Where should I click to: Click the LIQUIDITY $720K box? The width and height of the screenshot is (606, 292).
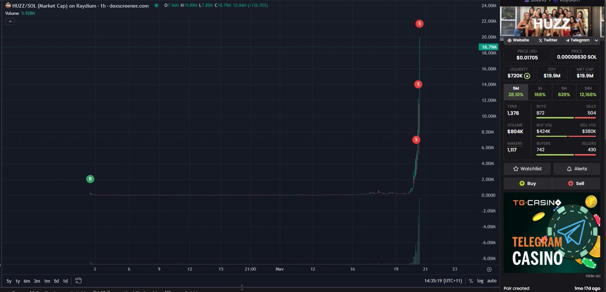[519, 73]
